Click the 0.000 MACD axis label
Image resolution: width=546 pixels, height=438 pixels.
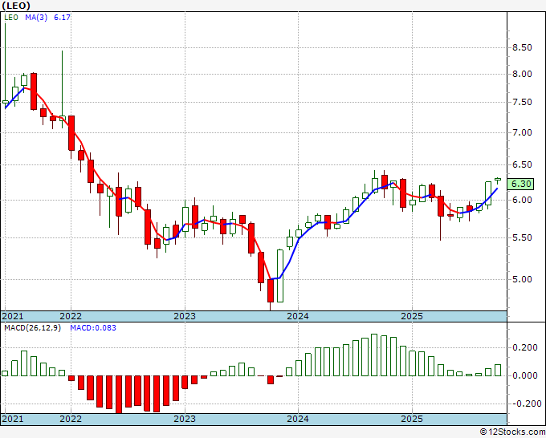pyautogui.click(x=525, y=375)
